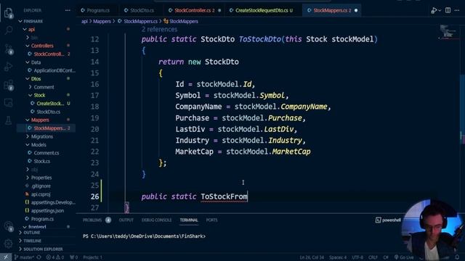Screen dimensions: 465x261
Task: Open StockControll... file in explorer
Action: pyautogui.click(x=49, y=54)
